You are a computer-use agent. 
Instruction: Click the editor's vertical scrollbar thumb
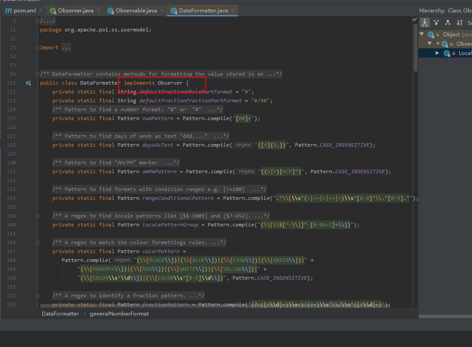pos(416,48)
